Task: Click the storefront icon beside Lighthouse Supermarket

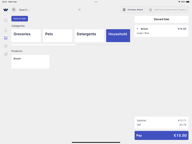Action: (150, 10)
